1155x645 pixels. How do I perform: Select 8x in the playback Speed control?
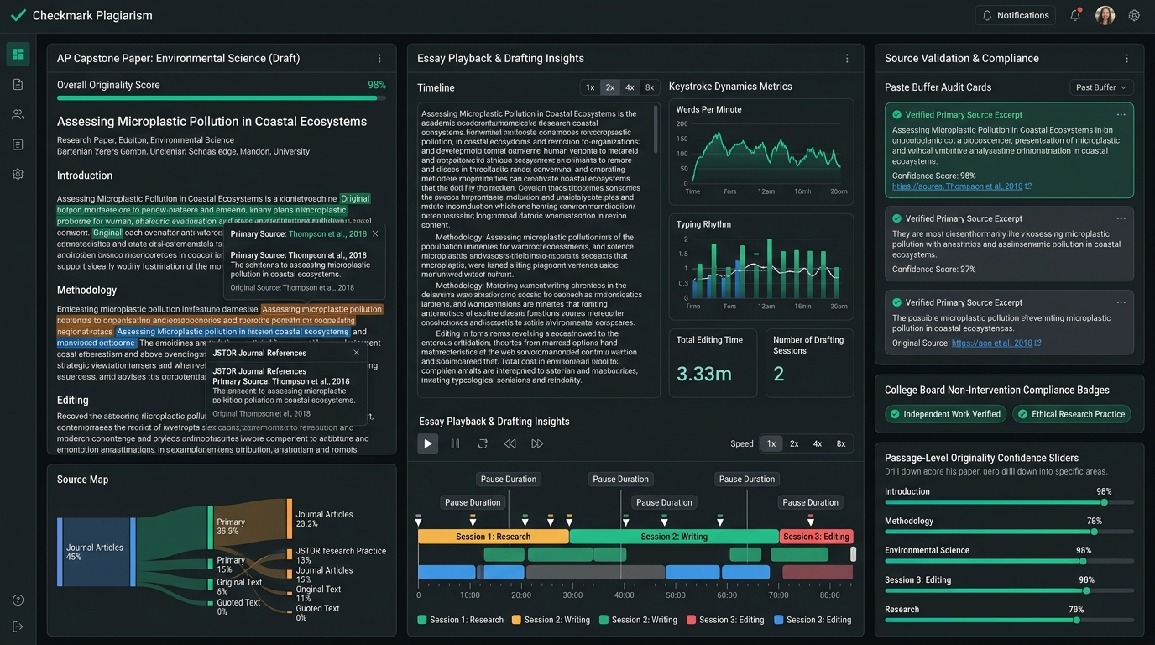point(841,443)
